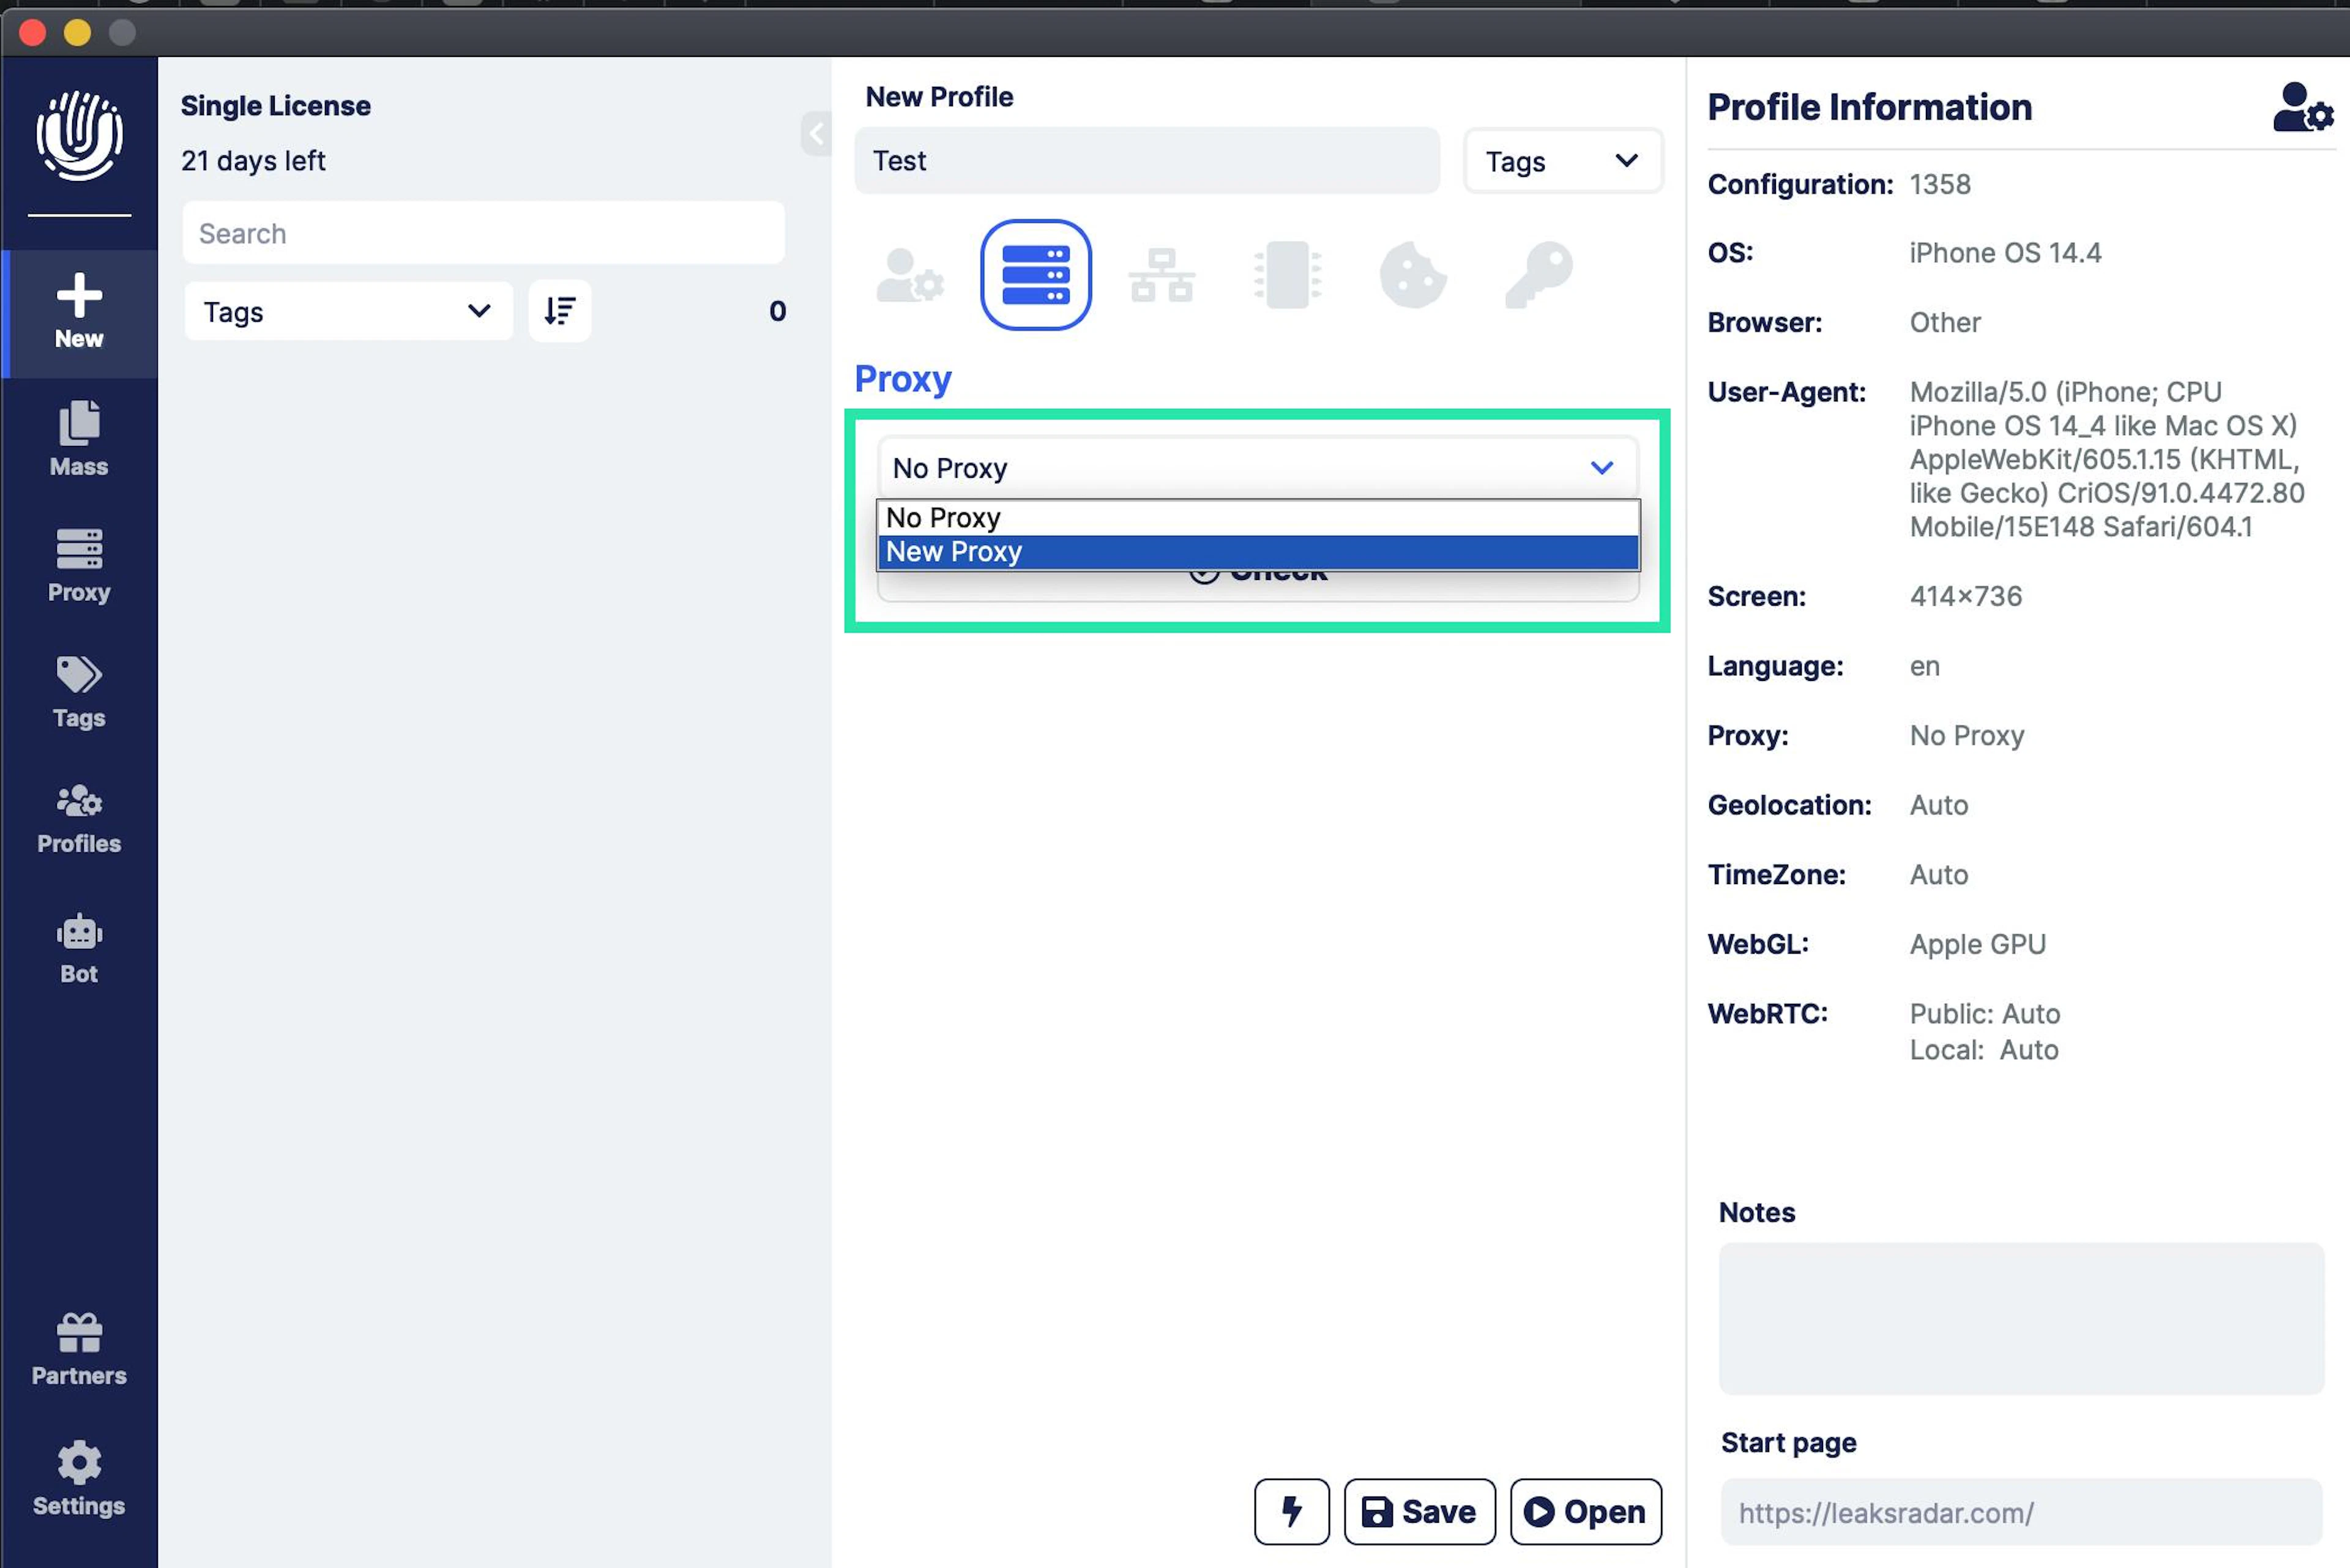Click the Proxy section heading
The height and width of the screenshot is (1568, 2350).
[x=903, y=379]
